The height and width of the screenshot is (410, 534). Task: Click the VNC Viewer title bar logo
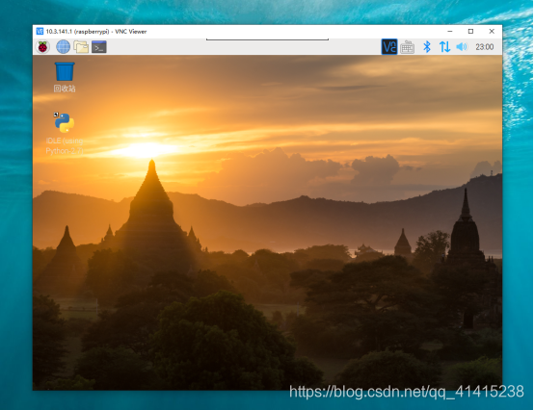(x=40, y=31)
